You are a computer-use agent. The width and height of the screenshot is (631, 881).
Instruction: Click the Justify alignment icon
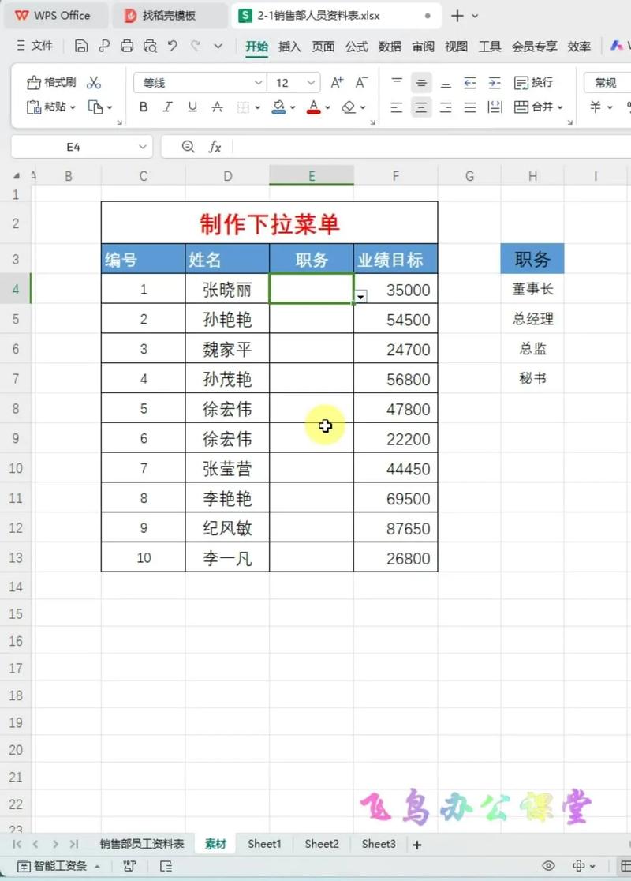click(x=470, y=107)
